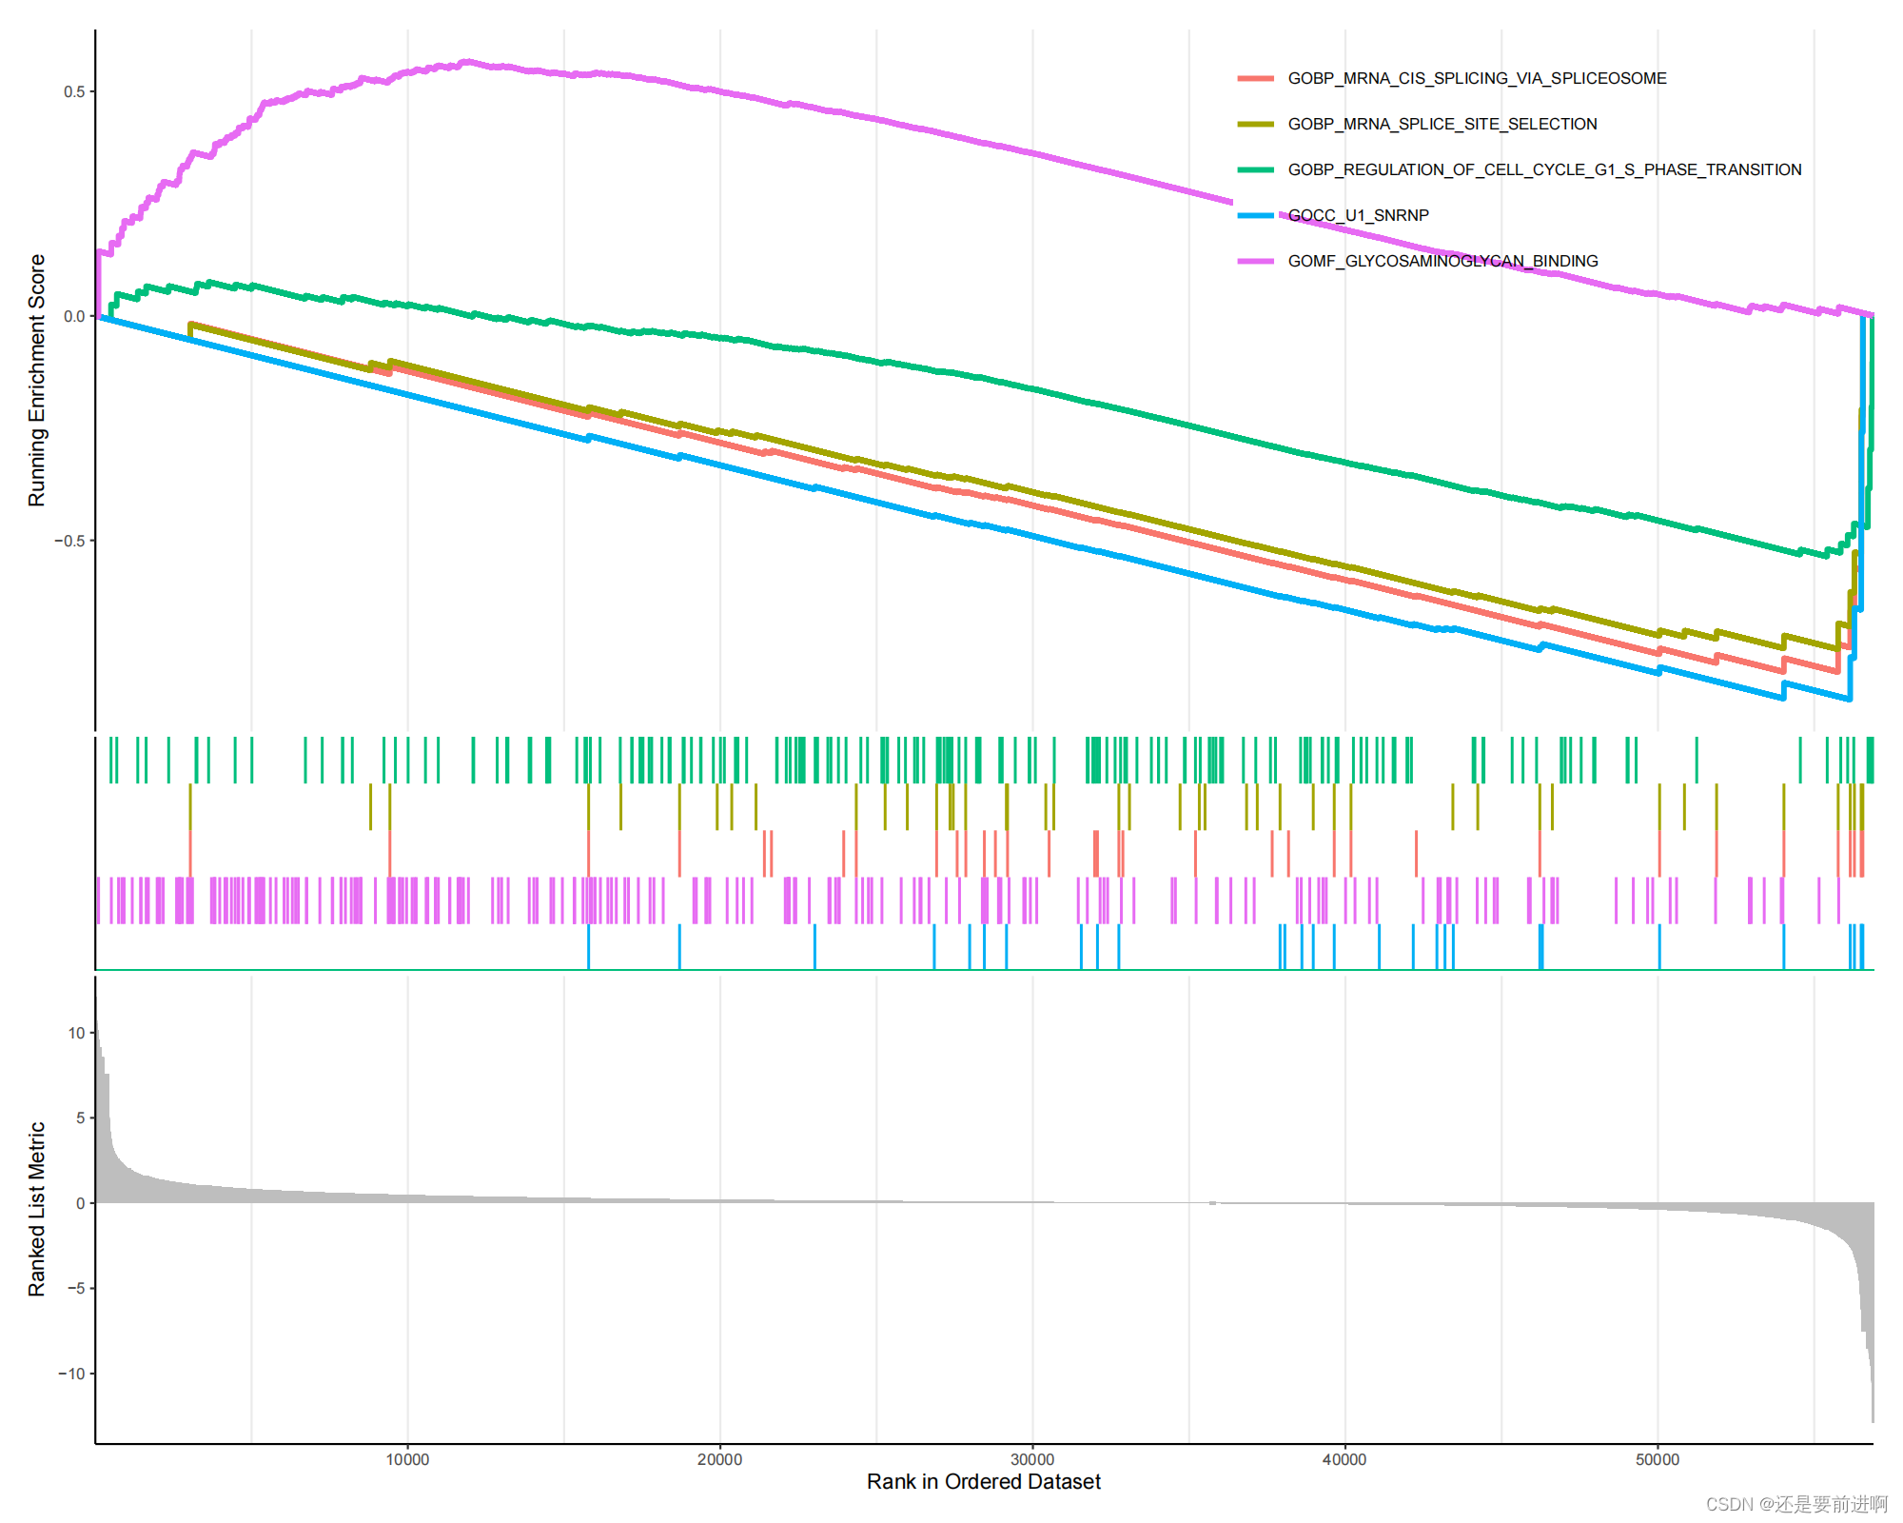
Task: Click the 50000 x-axis tick label
Action: coord(1658,1459)
